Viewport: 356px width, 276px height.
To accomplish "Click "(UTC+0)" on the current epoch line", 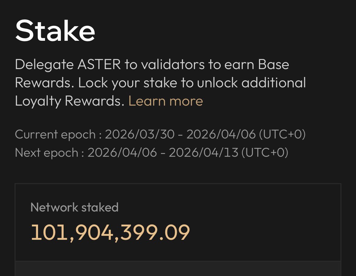I will (282, 135).
